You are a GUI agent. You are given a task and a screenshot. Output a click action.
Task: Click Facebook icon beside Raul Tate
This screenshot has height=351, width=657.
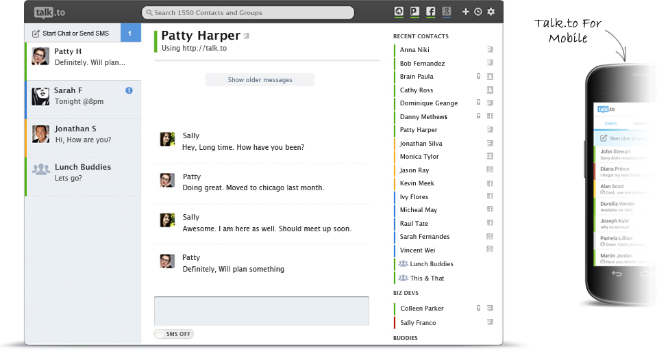[x=490, y=222]
